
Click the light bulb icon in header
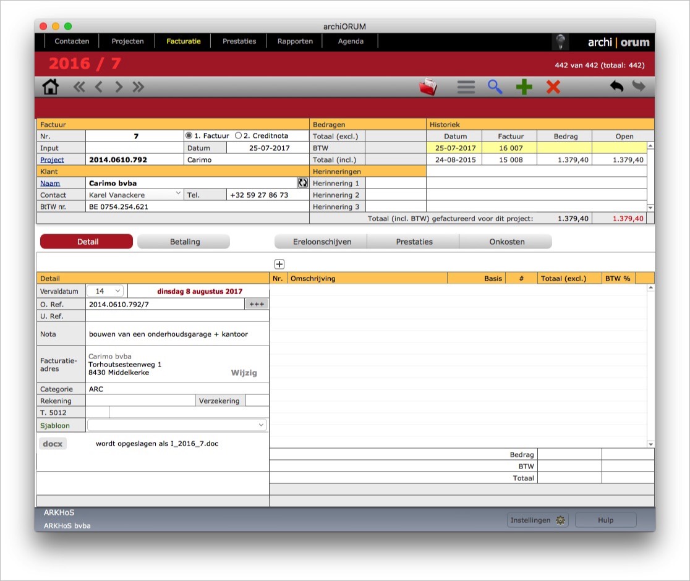(561, 42)
